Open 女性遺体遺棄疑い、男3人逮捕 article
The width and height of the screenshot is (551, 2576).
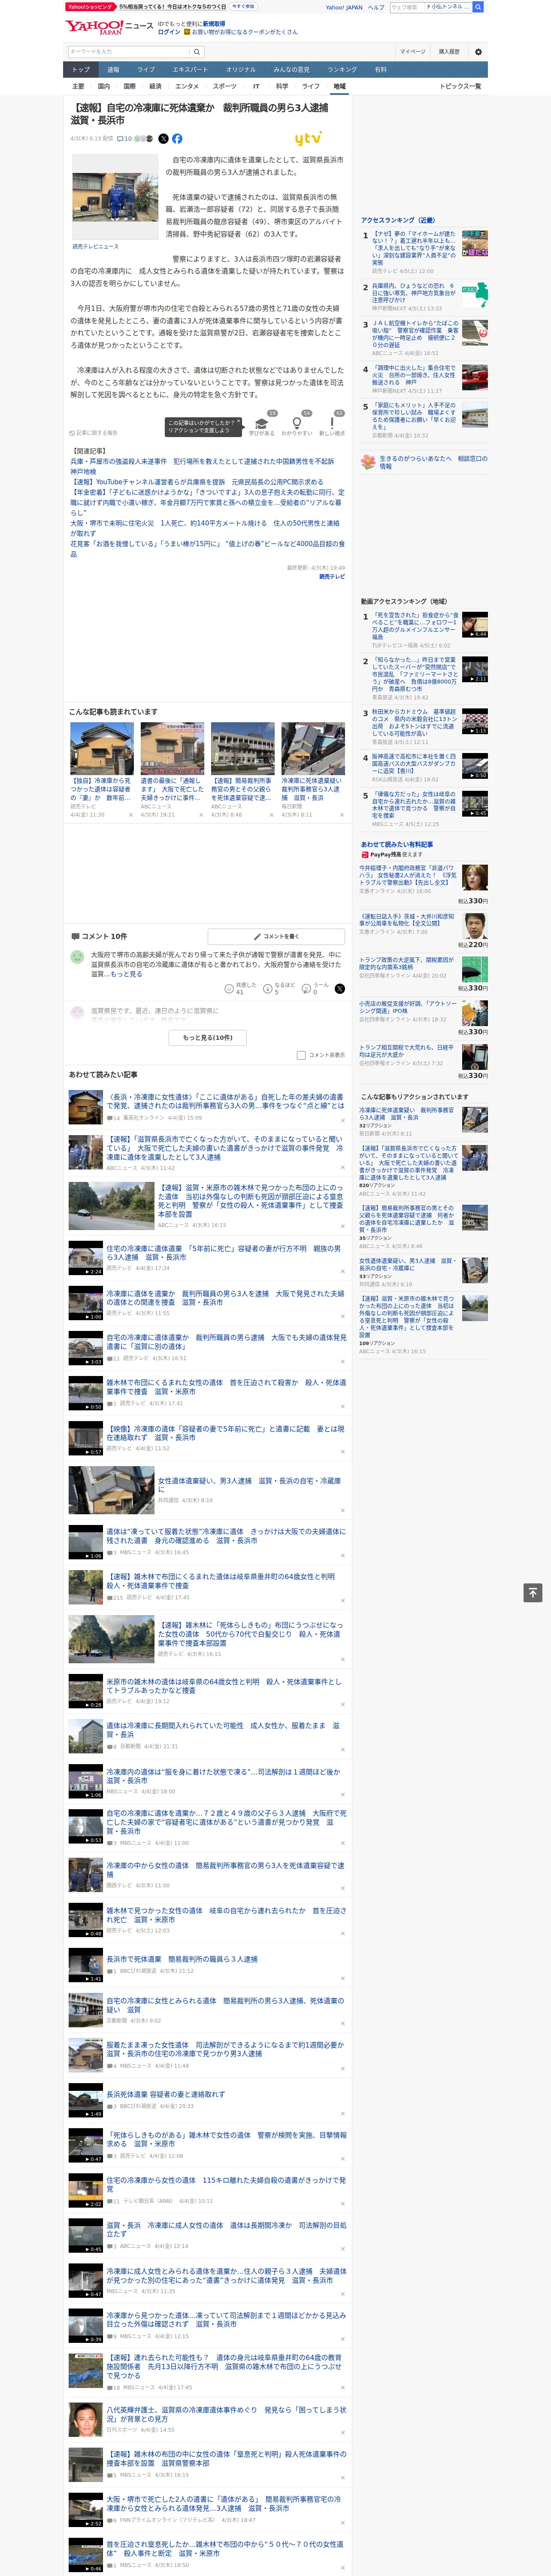[x=249, y=1484]
